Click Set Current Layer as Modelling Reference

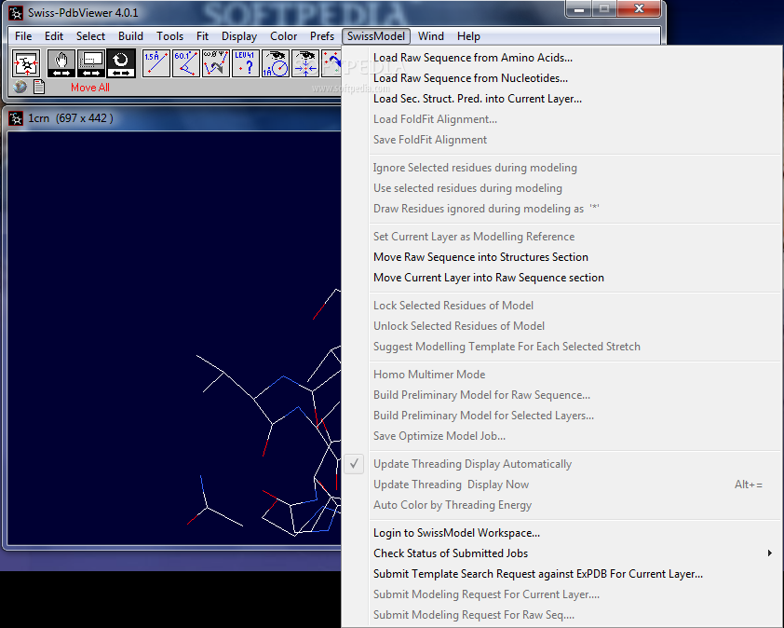(561, 237)
